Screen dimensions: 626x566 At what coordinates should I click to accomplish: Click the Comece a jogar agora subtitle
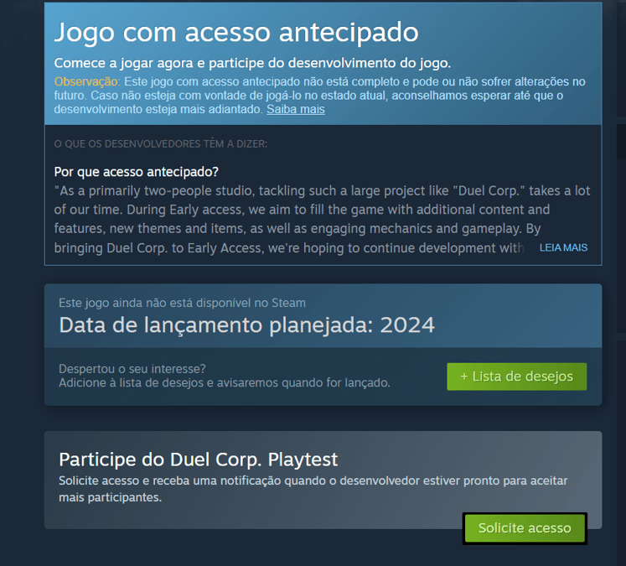pyautogui.click(x=252, y=63)
